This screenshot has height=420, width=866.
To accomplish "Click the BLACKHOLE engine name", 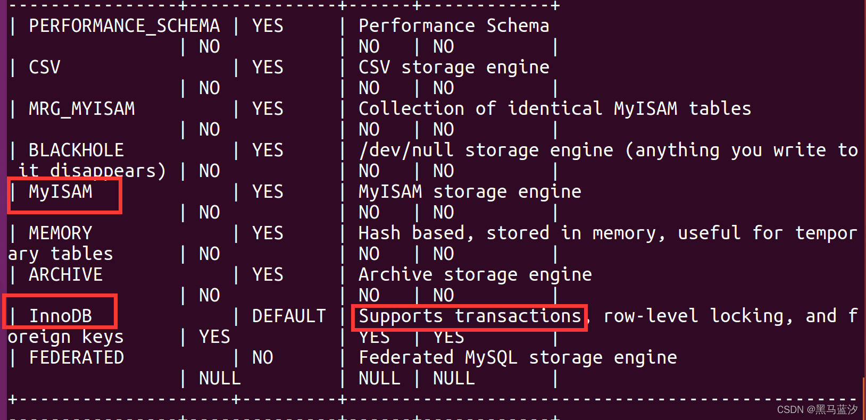I will pos(77,150).
